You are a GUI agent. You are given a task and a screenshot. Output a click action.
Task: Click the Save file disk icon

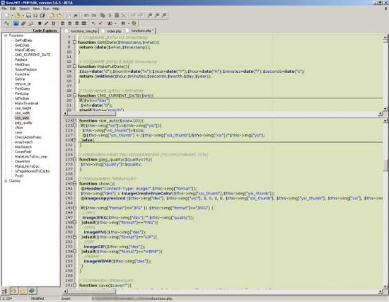28,16
